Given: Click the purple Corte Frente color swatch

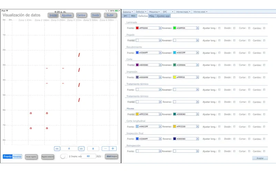Looking at the screenshot, I should click(137, 65).
